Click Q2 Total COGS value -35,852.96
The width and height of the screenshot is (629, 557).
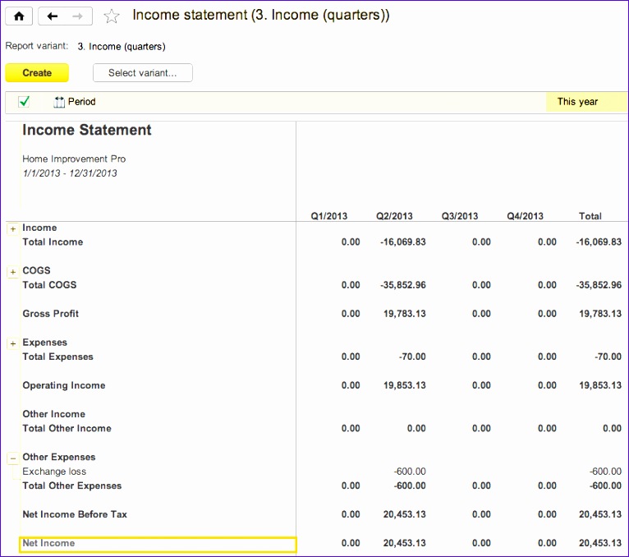402,285
